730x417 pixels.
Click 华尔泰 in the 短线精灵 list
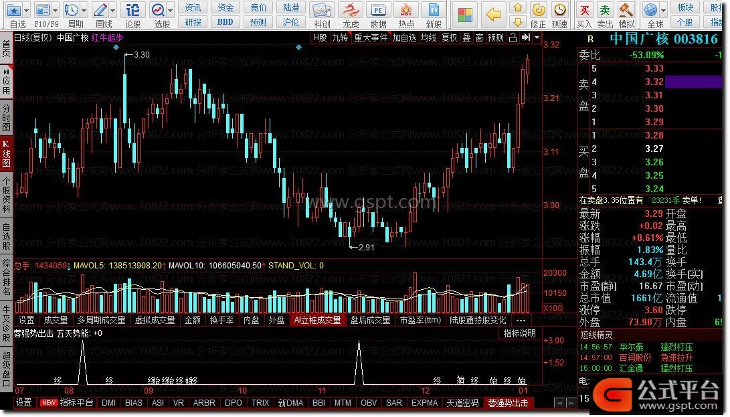tap(631, 347)
